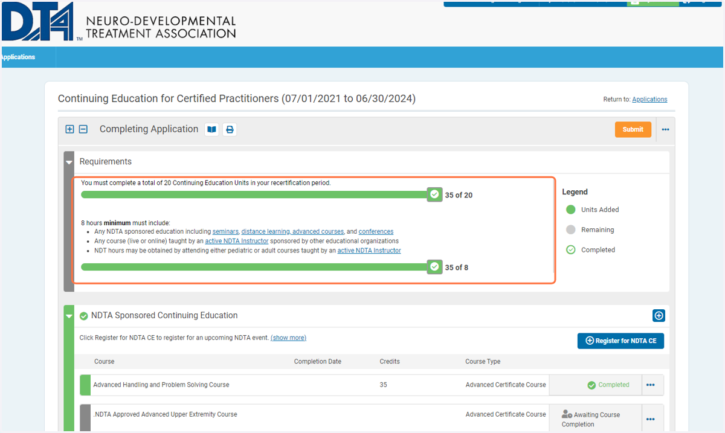The width and height of the screenshot is (725, 433).
Task: Open the conferences link
Action: (x=376, y=232)
